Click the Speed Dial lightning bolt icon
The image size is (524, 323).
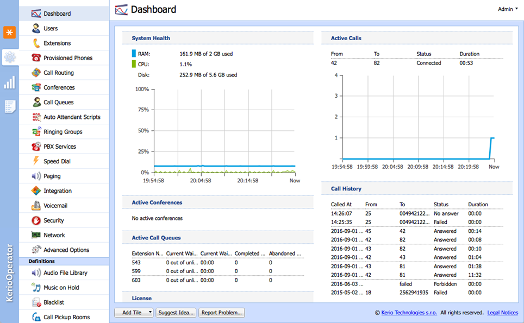tap(36, 161)
